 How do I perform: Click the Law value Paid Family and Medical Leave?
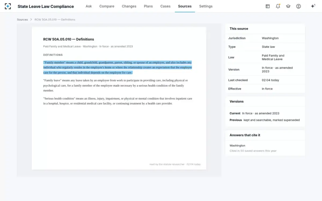click(273, 57)
